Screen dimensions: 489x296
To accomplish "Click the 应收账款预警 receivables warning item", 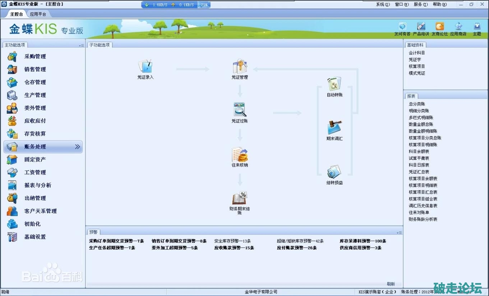I will coord(234,248).
